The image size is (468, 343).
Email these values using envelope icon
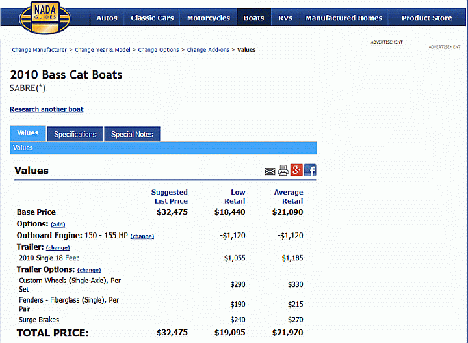270,171
